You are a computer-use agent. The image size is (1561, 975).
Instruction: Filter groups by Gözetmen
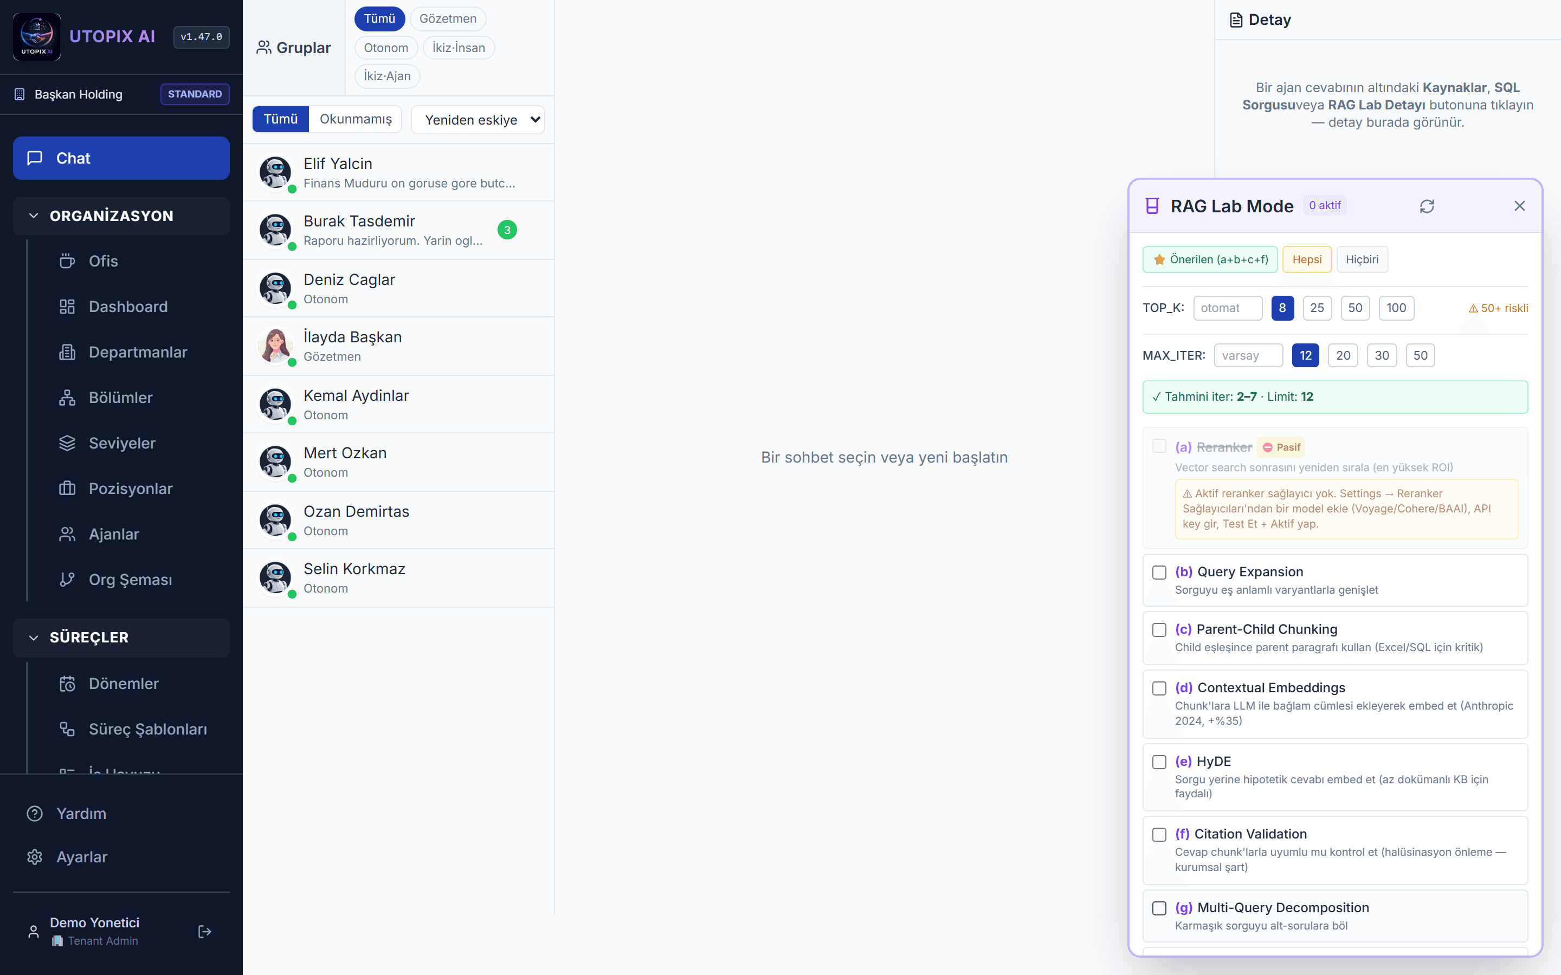click(x=448, y=19)
